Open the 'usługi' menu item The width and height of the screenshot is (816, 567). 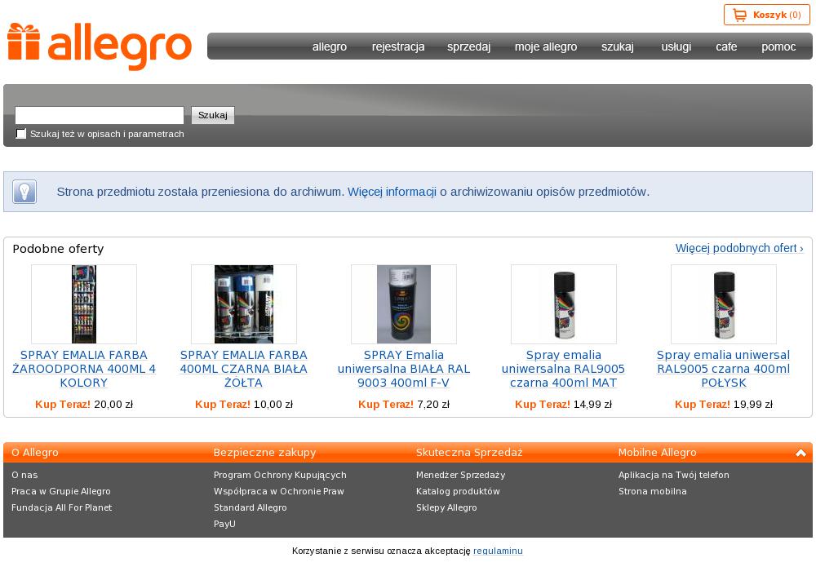tap(676, 47)
